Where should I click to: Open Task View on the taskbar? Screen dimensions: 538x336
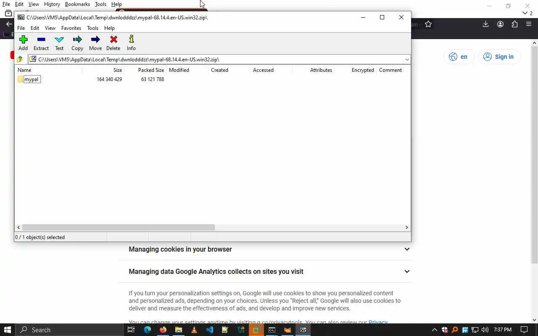pyautogui.click(x=131, y=330)
